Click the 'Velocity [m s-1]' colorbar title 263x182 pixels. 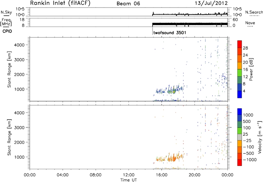click(x=260, y=137)
